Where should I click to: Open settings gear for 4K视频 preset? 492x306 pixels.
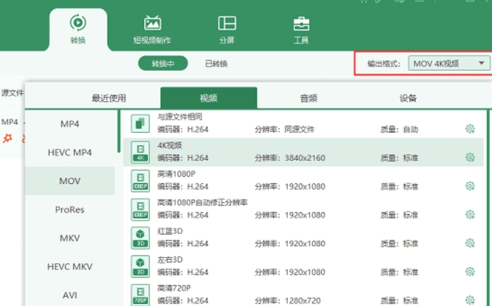[x=470, y=157]
